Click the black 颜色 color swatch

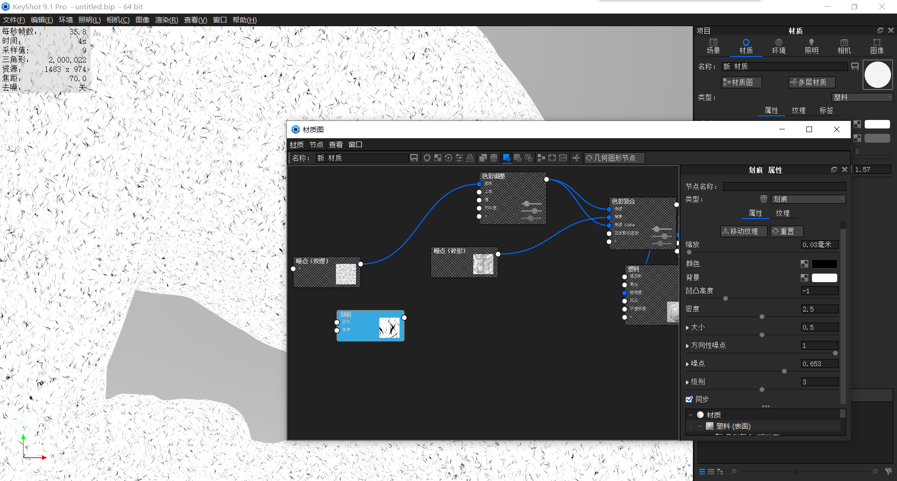click(824, 263)
